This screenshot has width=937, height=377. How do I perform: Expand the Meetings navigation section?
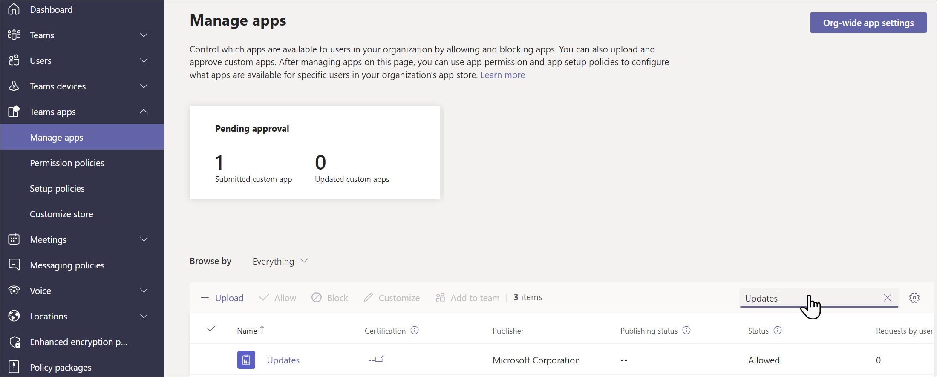[144, 239]
